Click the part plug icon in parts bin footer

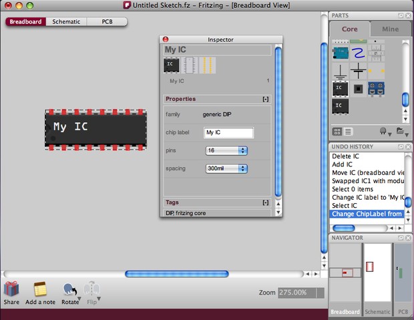pyautogui.click(x=383, y=131)
